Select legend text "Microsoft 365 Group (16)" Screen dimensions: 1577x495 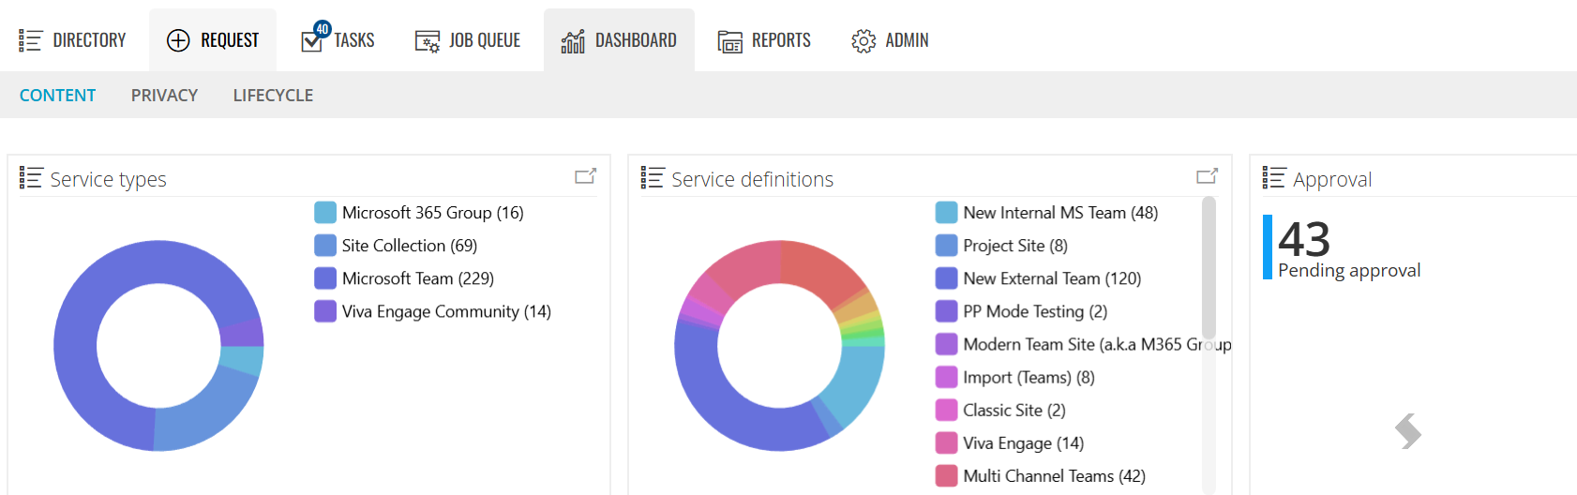coord(433,213)
